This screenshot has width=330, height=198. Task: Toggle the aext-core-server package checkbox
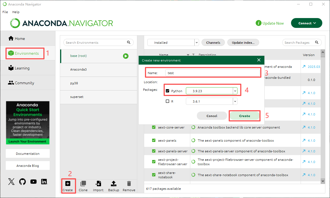(154, 127)
